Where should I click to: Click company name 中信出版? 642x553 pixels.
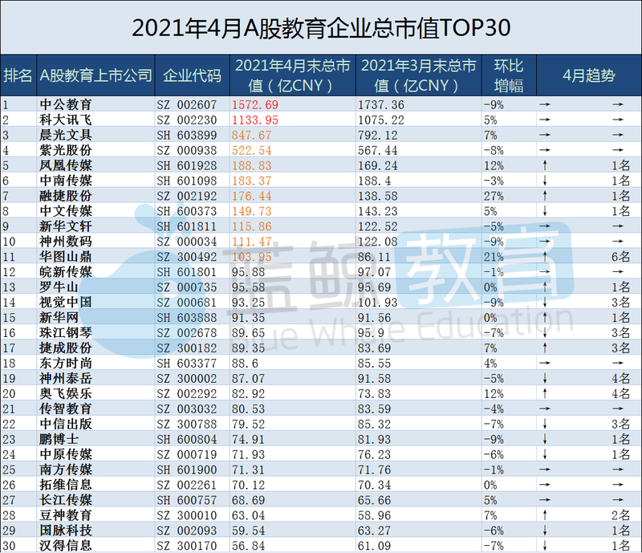pos(66,424)
